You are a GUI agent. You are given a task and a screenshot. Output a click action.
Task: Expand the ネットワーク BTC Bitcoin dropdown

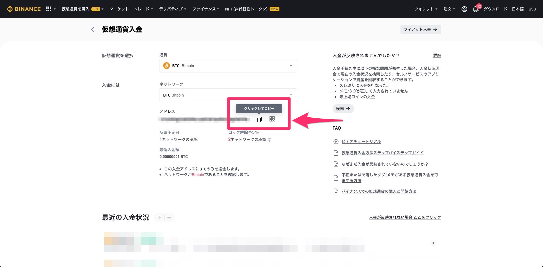click(228, 95)
